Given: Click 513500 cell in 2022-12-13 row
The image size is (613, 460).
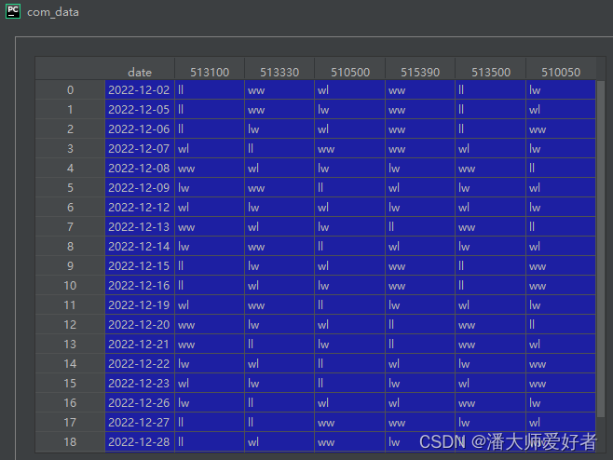Looking at the screenshot, I should (491, 226).
